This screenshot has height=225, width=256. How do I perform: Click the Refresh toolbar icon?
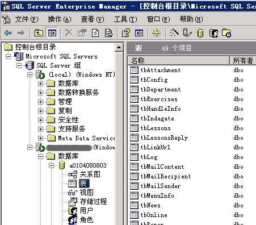tap(95, 33)
